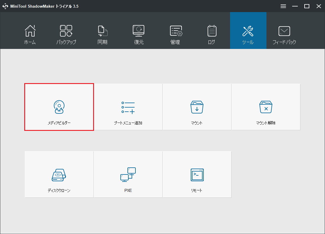Viewport: 325px width, 234px height.
Task: Open the PXE tool
Action: [128, 174]
